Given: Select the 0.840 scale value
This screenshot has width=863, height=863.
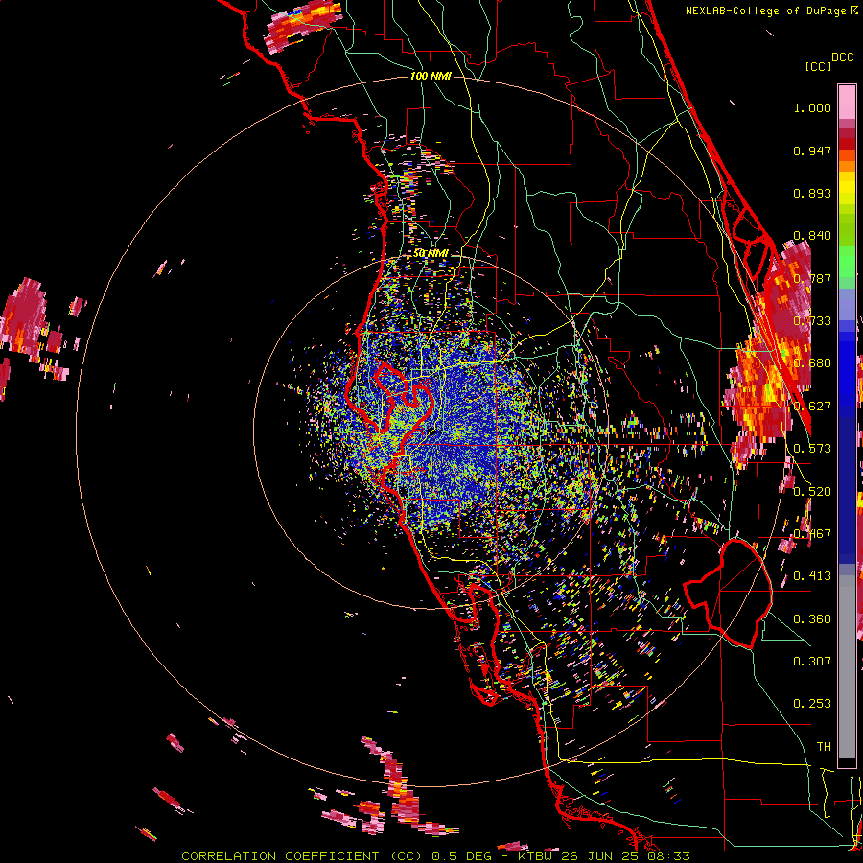Looking at the screenshot, I should pyautogui.click(x=812, y=236).
